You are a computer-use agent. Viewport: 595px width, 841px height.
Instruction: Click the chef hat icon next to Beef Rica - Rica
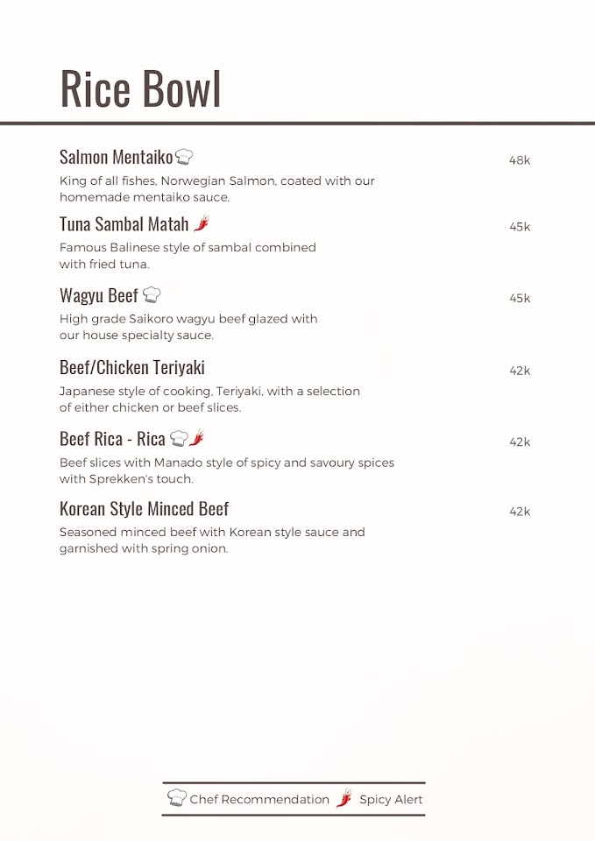pyautogui.click(x=179, y=438)
